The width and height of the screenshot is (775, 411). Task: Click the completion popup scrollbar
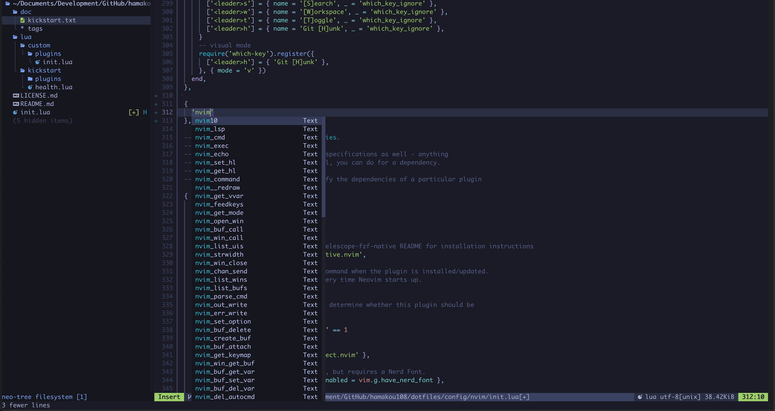(324, 167)
